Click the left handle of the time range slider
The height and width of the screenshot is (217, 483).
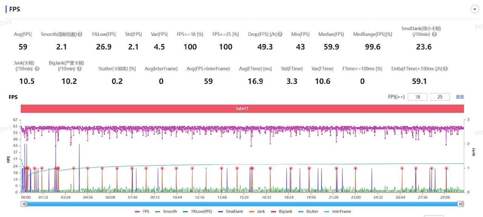point(24,204)
